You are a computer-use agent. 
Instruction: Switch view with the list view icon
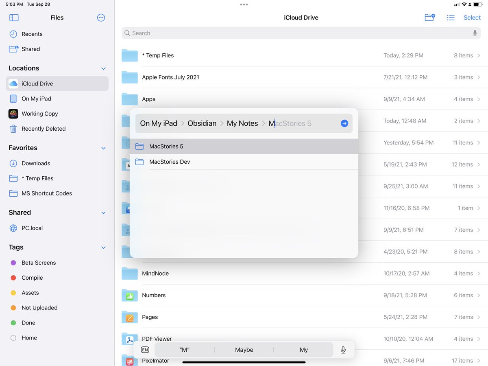click(451, 18)
